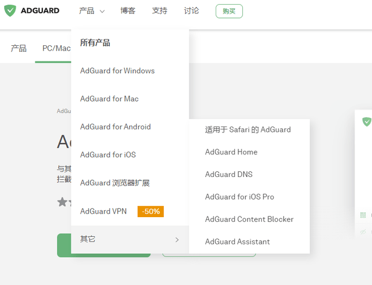The height and width of the screenshot is (285, 372).
Task: Click the green shield icon in app preview
Action: click(x=367, y=122)
